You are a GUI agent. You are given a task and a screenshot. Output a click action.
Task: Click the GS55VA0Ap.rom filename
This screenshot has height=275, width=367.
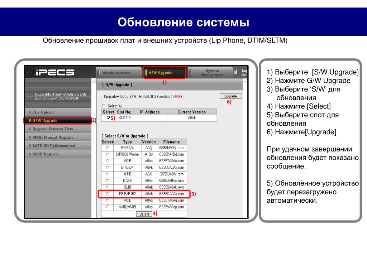(172, 207)
